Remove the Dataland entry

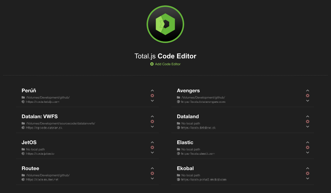pos(308,122)
